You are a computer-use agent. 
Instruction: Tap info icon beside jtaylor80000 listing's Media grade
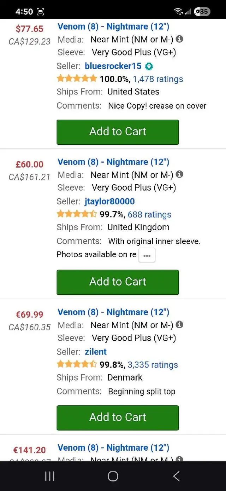point(179,174)
